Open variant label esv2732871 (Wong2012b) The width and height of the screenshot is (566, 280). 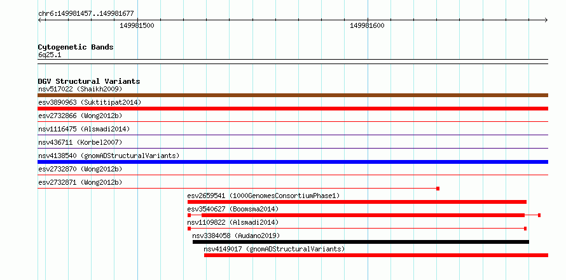coord(80,182)
